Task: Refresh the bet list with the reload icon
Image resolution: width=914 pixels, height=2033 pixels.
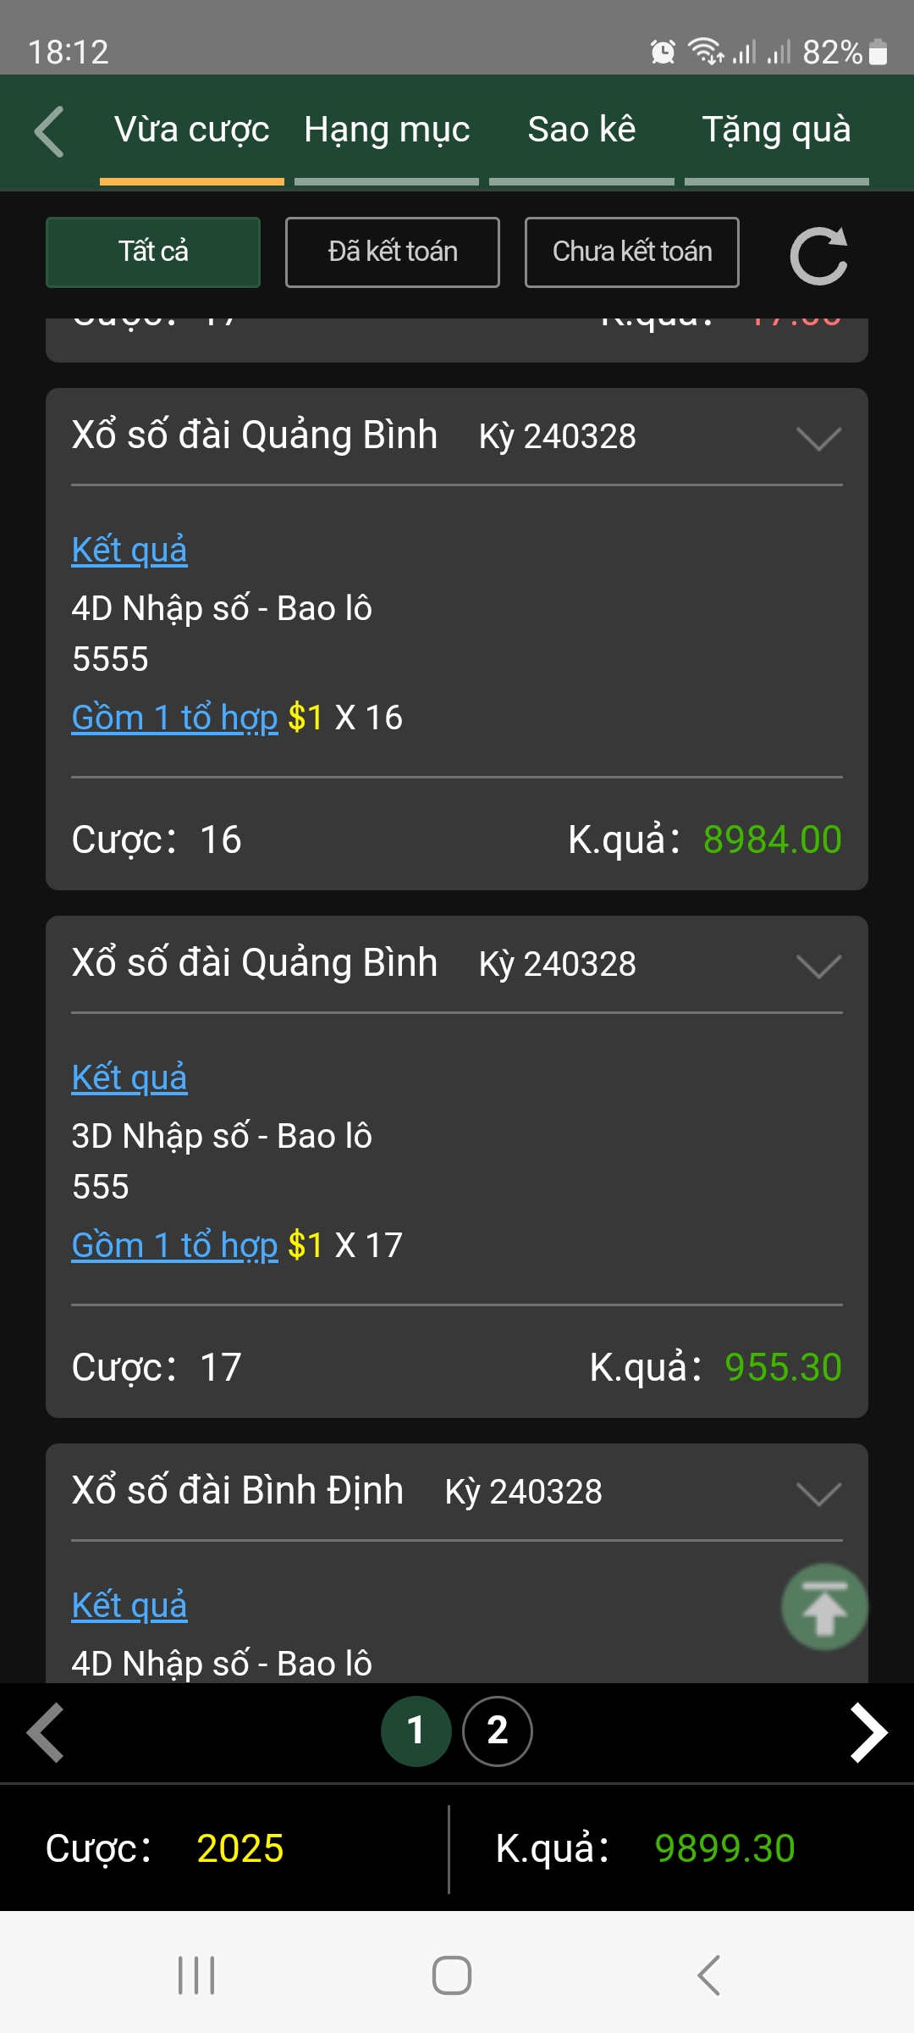Action: 818,254
